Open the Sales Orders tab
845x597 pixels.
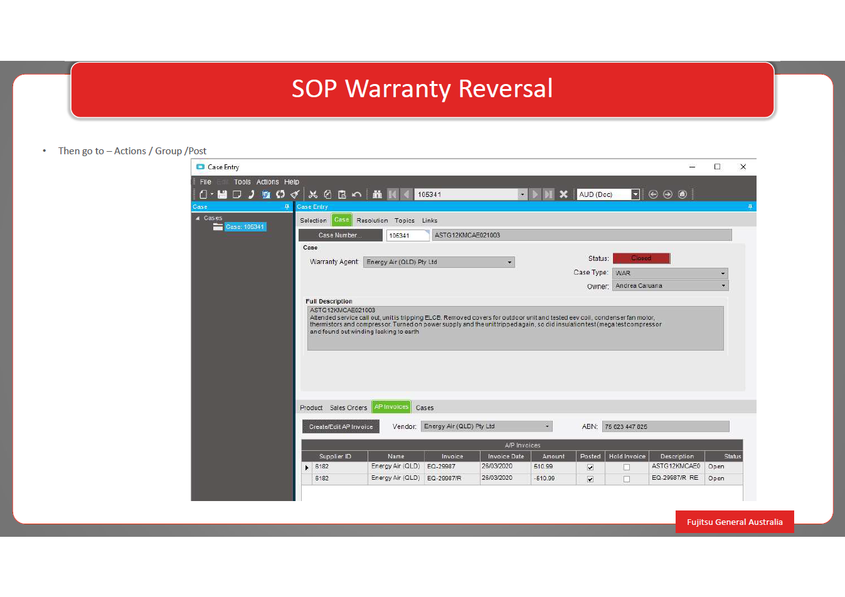click(x=348, y=408)
